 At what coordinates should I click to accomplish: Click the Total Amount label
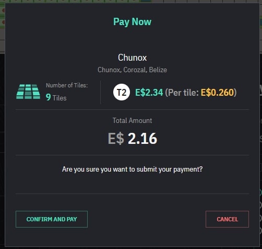pos(132,120)
